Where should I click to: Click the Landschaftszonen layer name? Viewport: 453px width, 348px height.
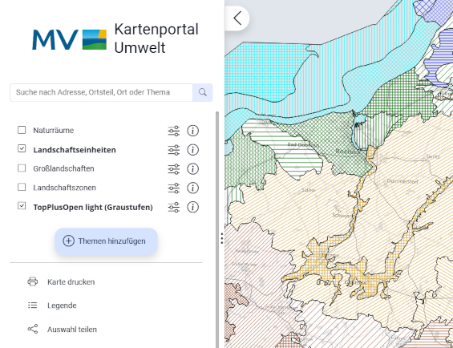64,188
